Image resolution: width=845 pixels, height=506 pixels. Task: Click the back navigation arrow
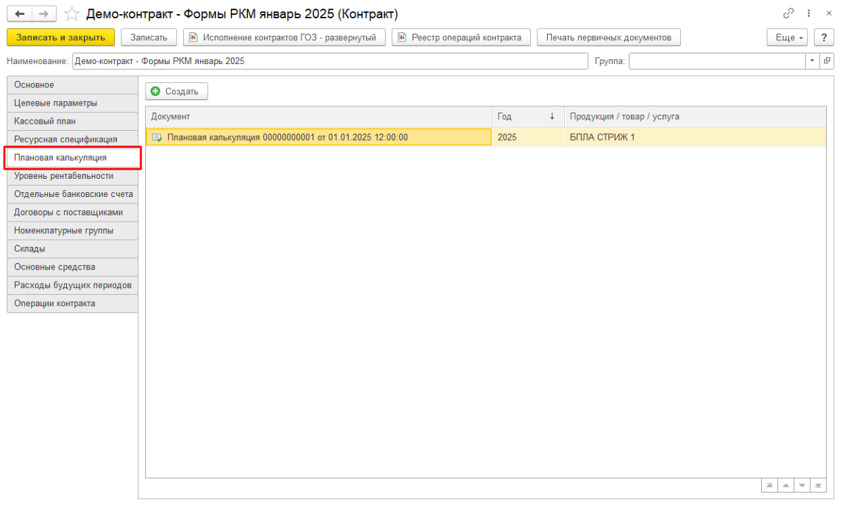19,13
